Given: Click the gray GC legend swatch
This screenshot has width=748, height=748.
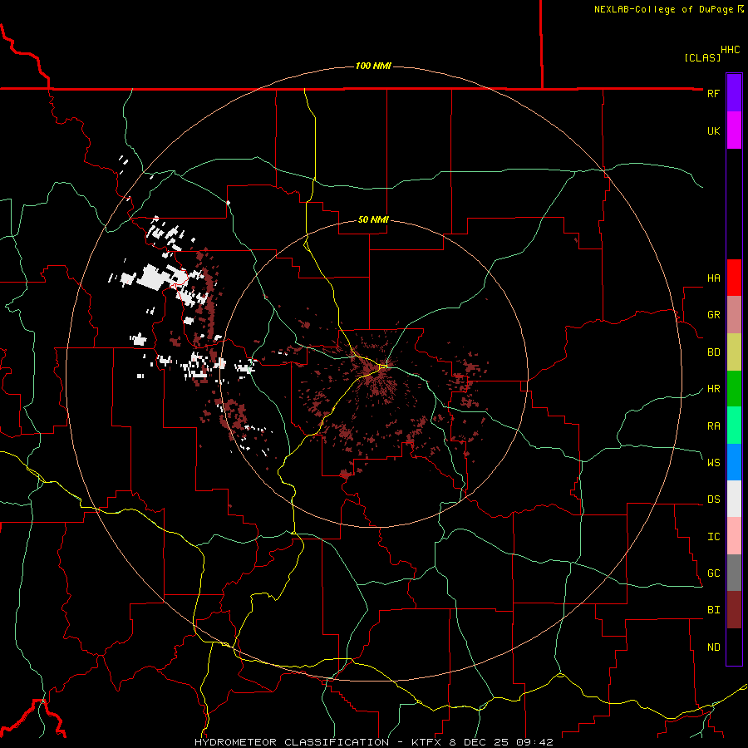Looking at the screenshot, I should 734,573.
